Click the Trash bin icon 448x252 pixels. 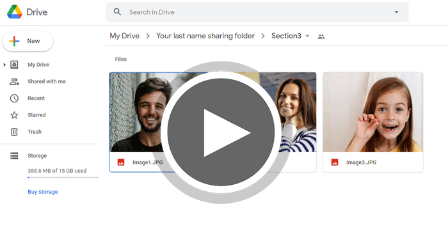pos(14,132)
